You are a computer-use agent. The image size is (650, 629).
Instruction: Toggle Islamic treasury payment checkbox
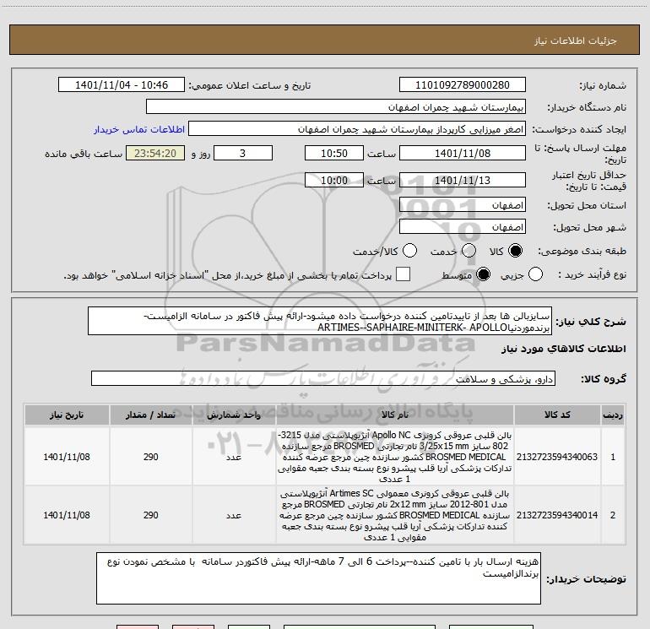(403, 274)
